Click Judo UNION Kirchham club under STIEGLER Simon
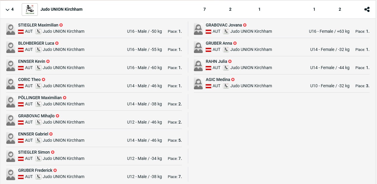Screen dimensions: 377x184 click(63, 158)
